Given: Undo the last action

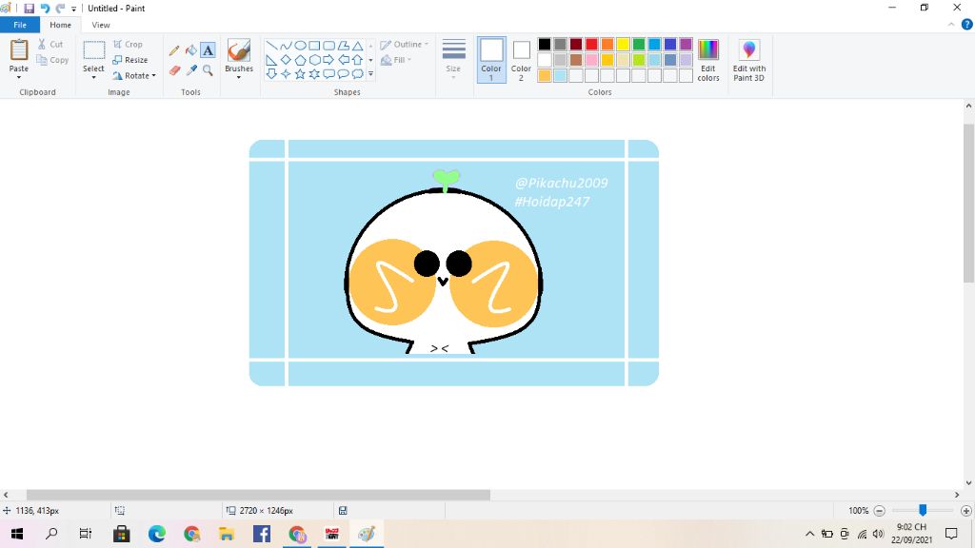Looking at the screenshot, I should coord(45,8).
